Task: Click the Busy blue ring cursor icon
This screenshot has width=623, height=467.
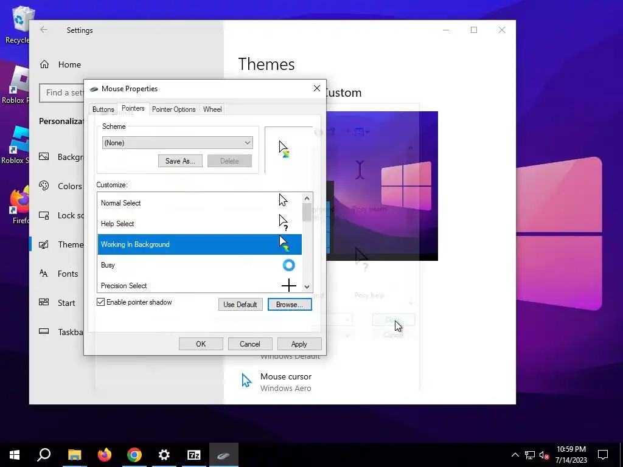Action: 289,265
